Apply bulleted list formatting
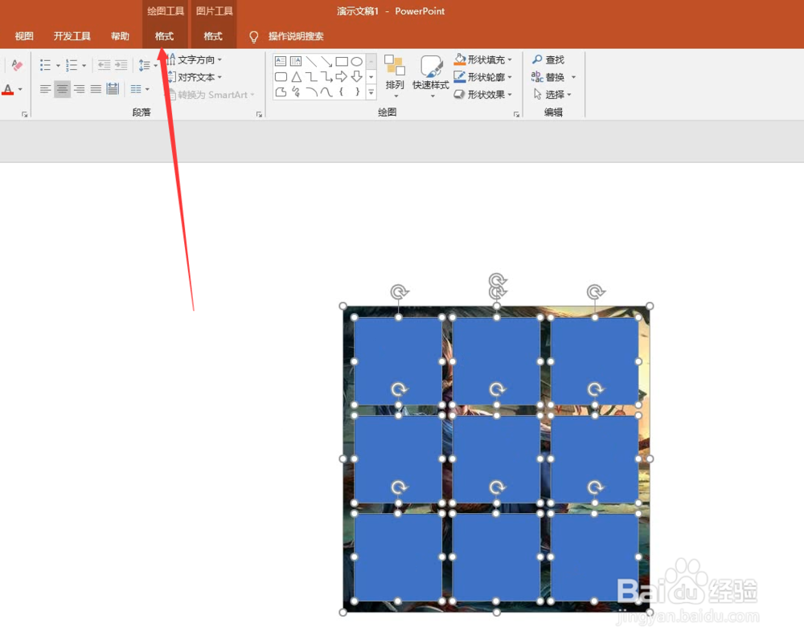The image size is (804, 644). [45, 65]
